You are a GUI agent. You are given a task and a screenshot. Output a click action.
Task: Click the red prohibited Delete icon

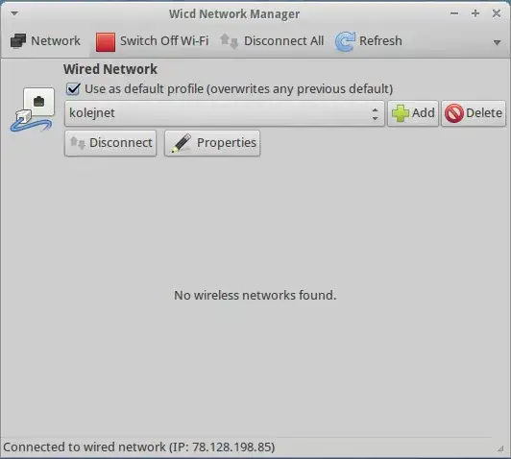pos(454,113)
